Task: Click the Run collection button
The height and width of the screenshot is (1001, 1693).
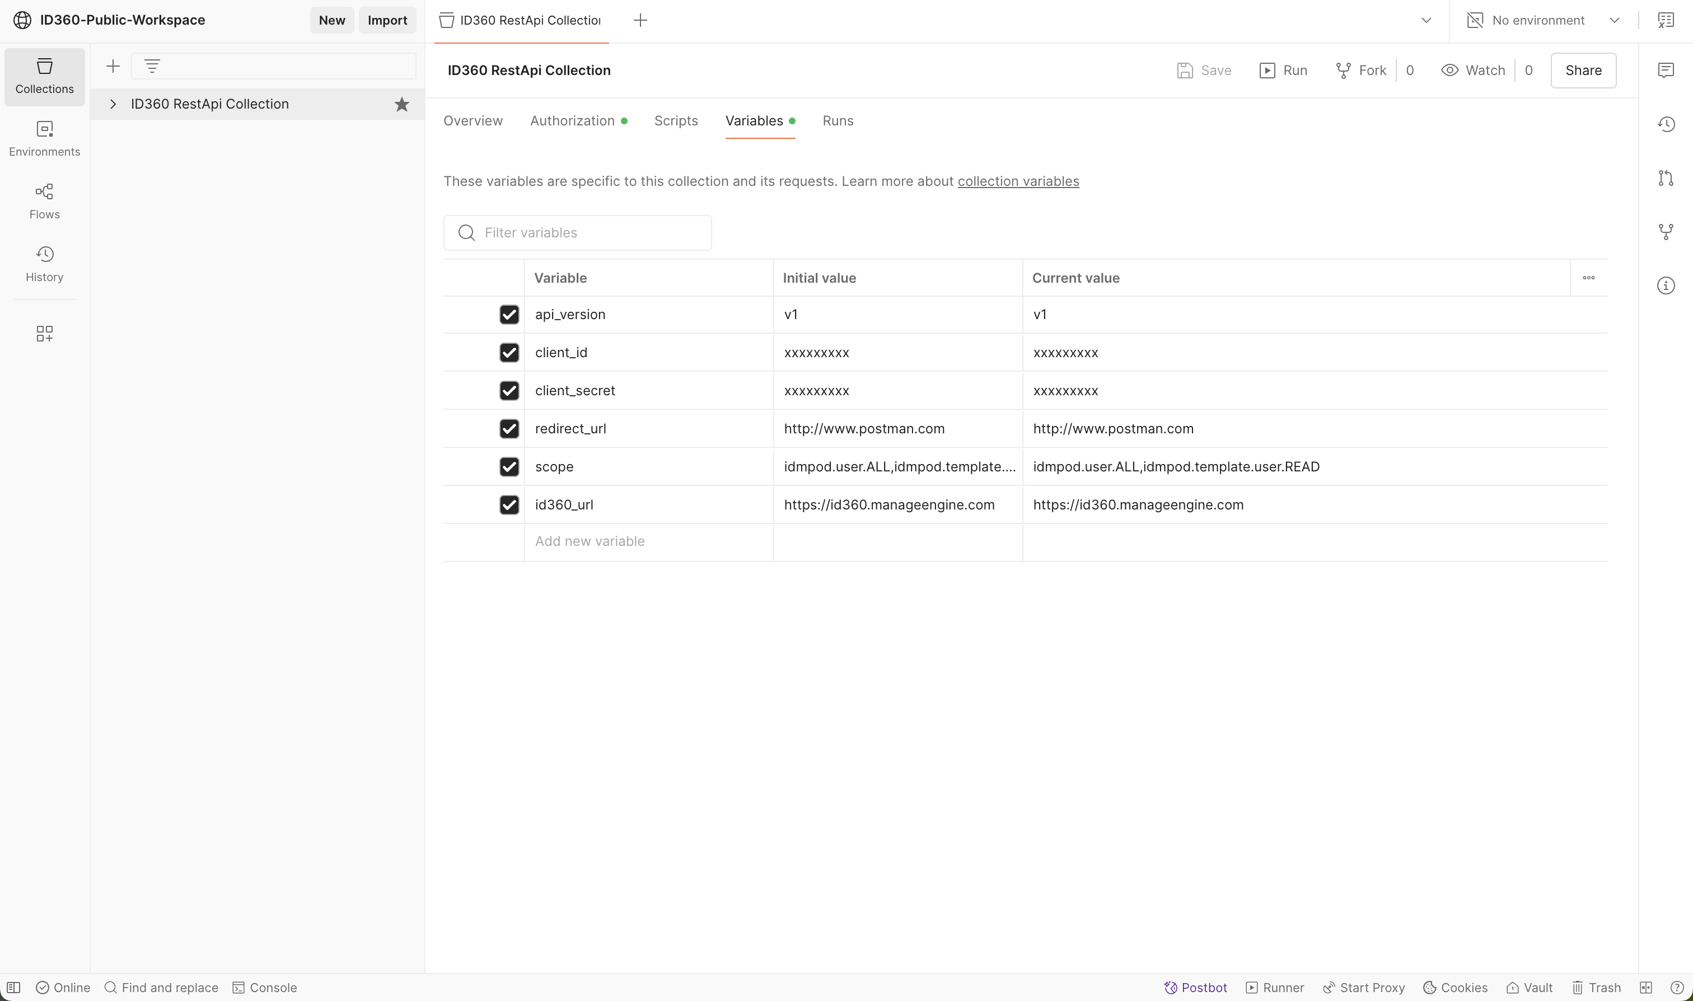Action: [1284, 70]
